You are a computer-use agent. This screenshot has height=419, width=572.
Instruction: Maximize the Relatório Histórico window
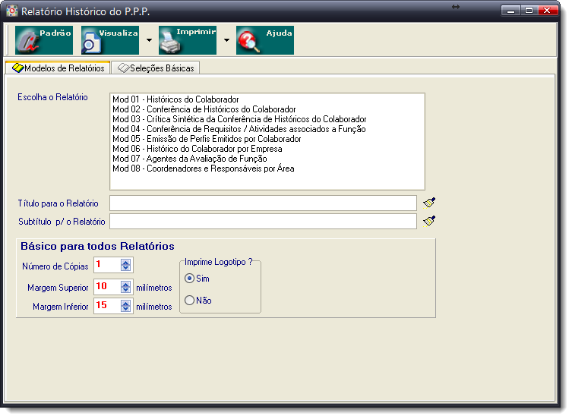pyautogui.click(x=529, y=11)
